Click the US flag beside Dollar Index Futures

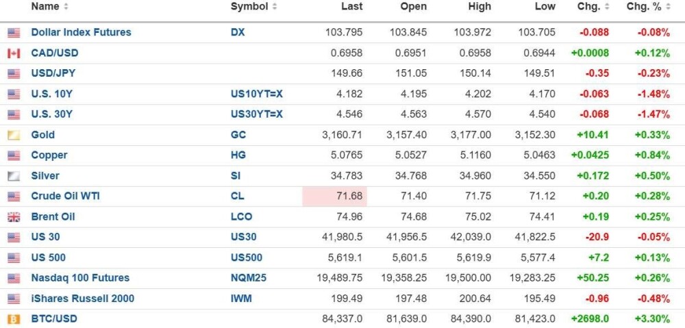(x=14, y=33)
